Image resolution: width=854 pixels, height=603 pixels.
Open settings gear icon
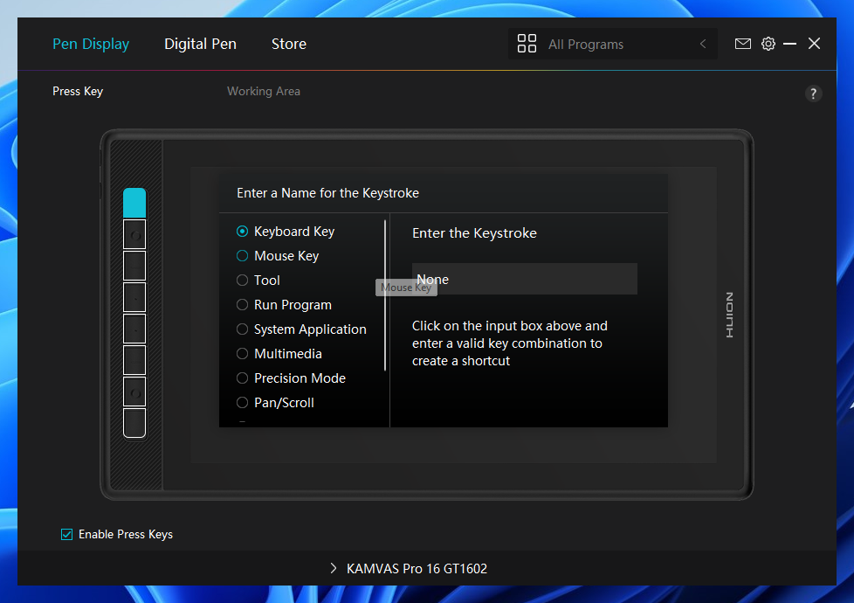pyautogui.click(x=768, y=44)
